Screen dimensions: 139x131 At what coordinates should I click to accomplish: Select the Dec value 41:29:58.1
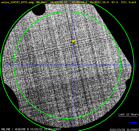79,2
